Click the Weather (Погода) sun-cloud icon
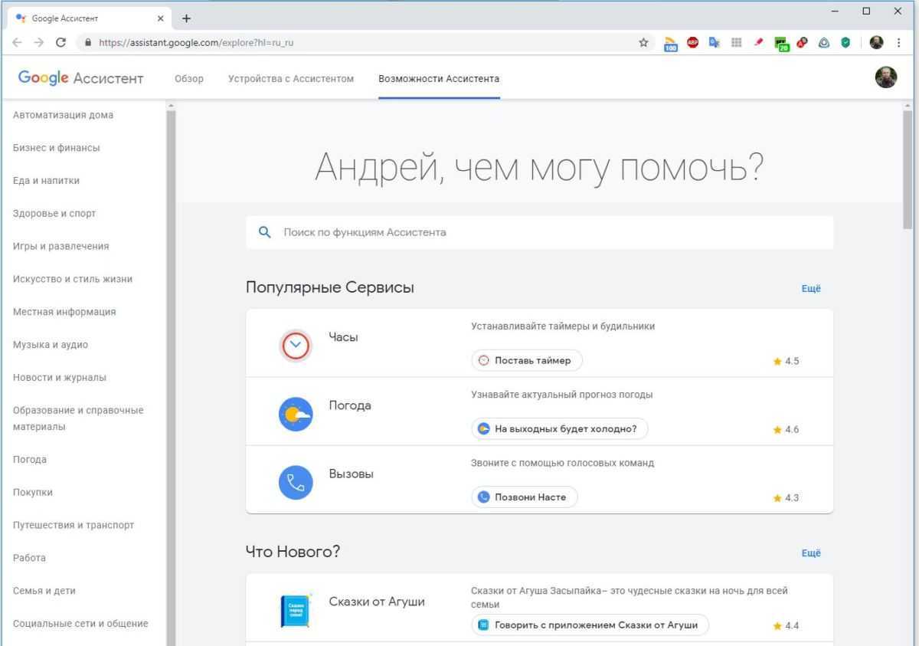This screenshot has height=646, width=919. pos(296,415)
